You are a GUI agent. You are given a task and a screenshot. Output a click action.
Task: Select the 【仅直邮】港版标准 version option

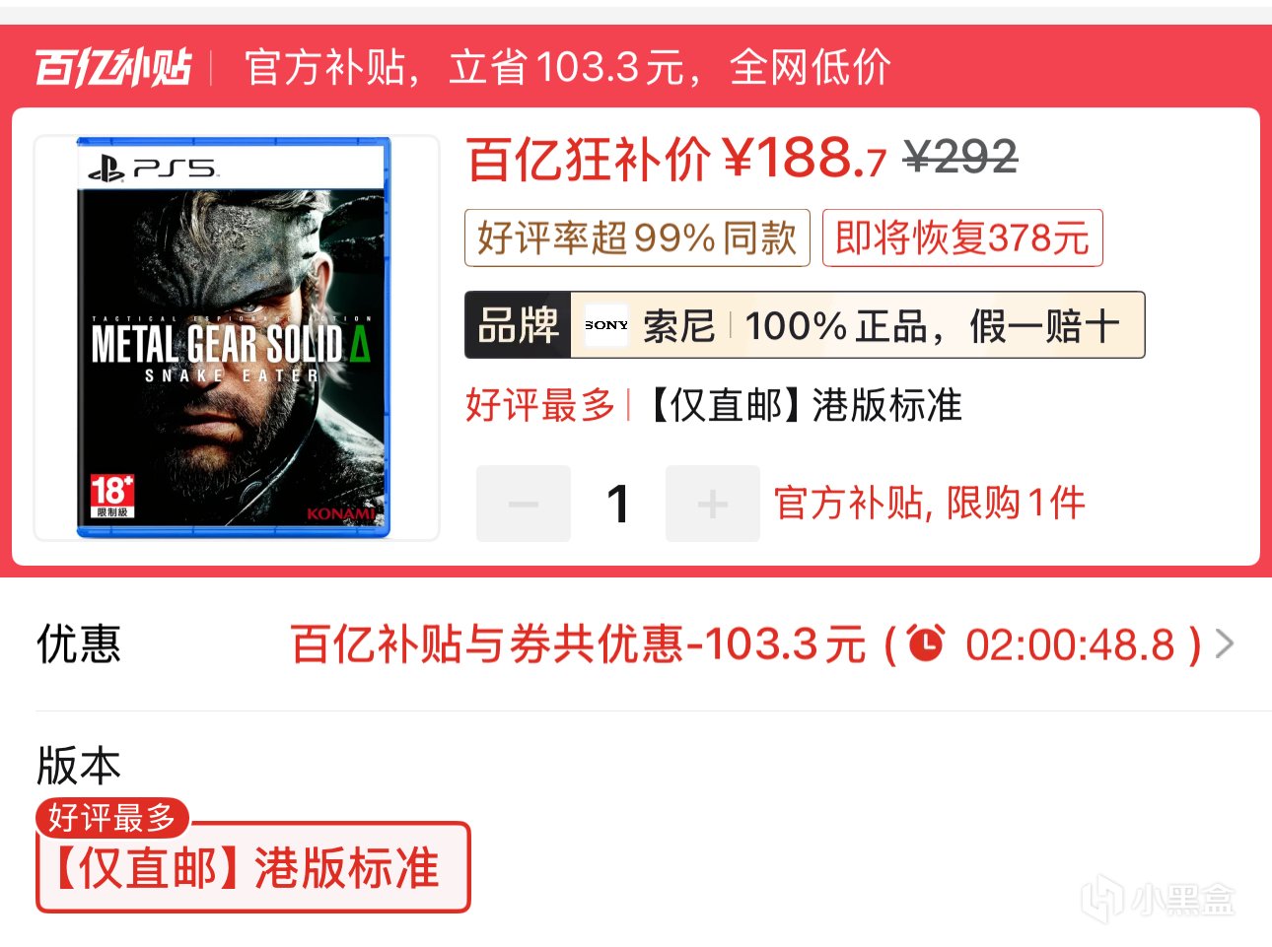[253, 868]
